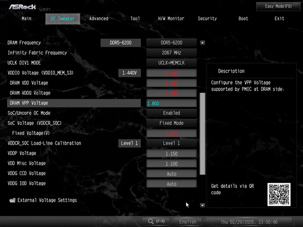
Task: Click the scroll down arrow icon
Action: click(x=203, y=205)
